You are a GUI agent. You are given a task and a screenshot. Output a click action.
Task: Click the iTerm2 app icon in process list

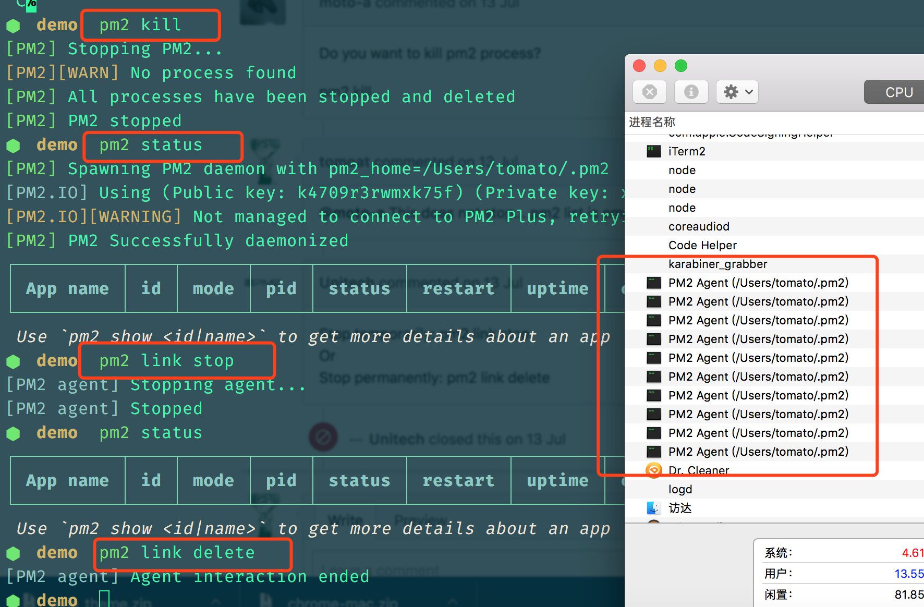point(654,151)
